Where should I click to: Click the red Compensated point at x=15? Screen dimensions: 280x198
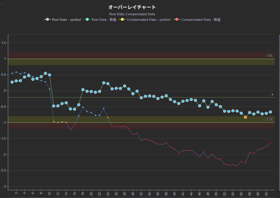click(70, 130)
